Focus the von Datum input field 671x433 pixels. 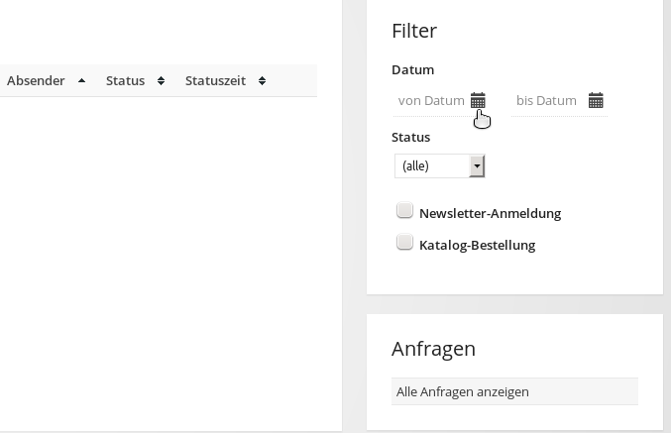[430, 100]
